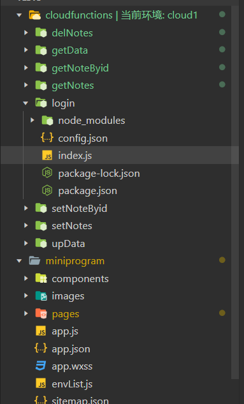The image size is (244, 404).
Task: Select the components label
Action: (x=80, y=279)
